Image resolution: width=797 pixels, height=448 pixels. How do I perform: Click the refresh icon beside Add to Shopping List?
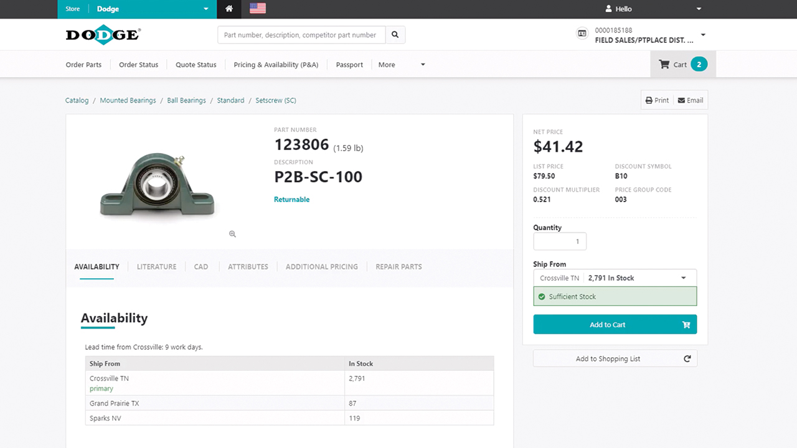[687, 358]
